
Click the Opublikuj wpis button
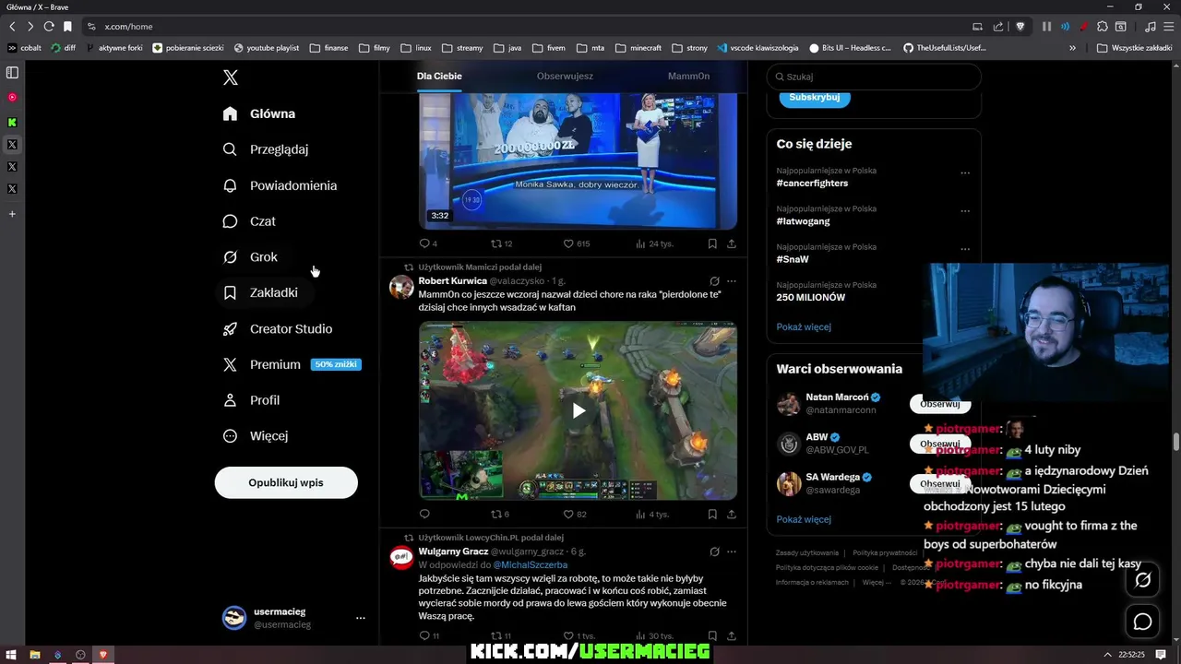click(x=286, y=482)
